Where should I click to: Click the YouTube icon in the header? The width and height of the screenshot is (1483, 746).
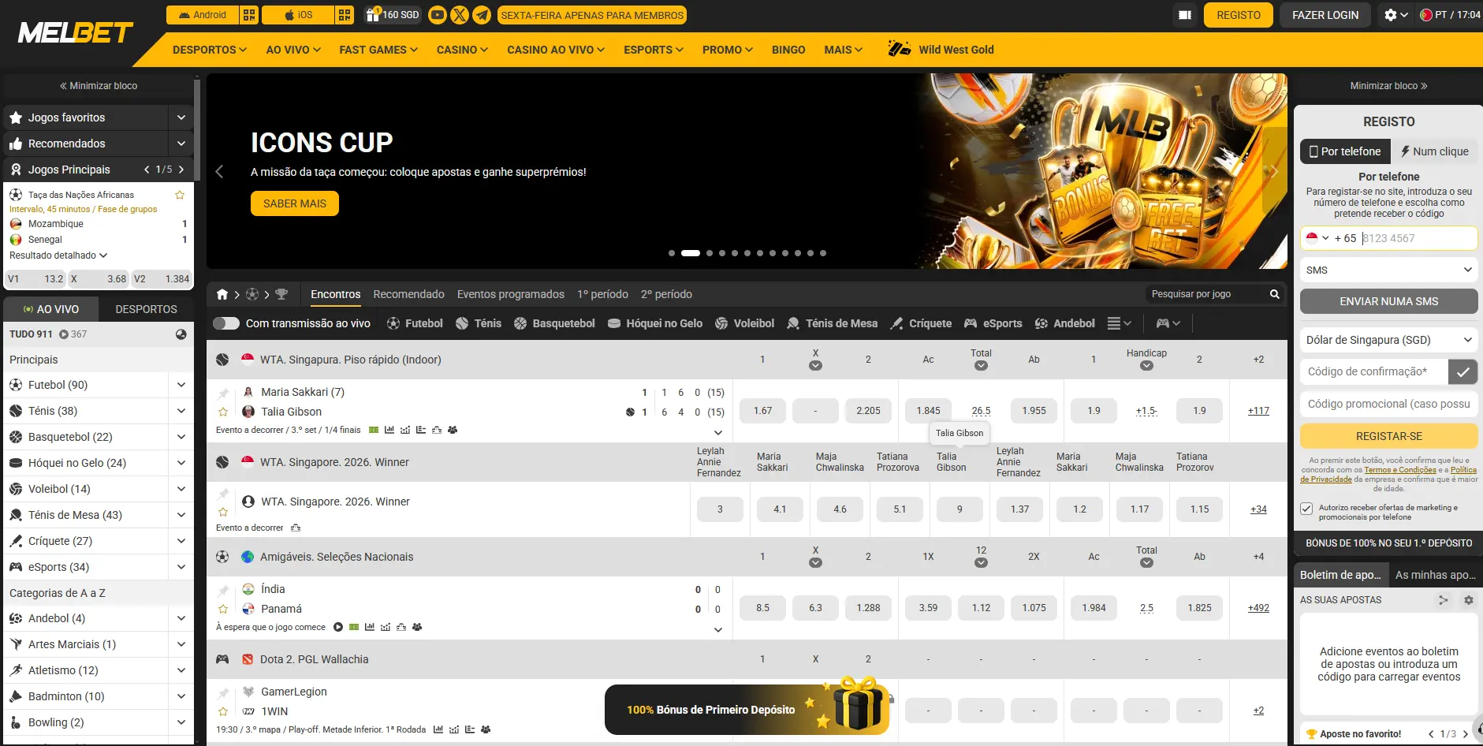coord(437,15)
